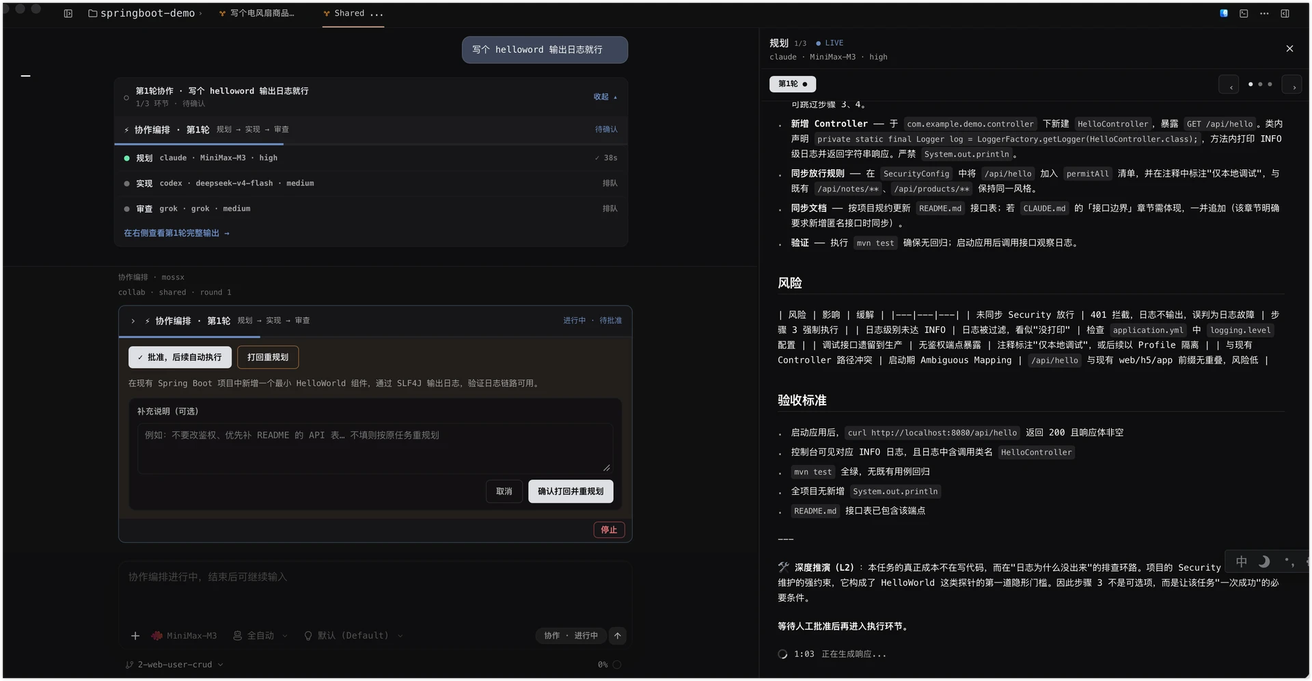Click the LIVE status indicator

click(830, 43)
